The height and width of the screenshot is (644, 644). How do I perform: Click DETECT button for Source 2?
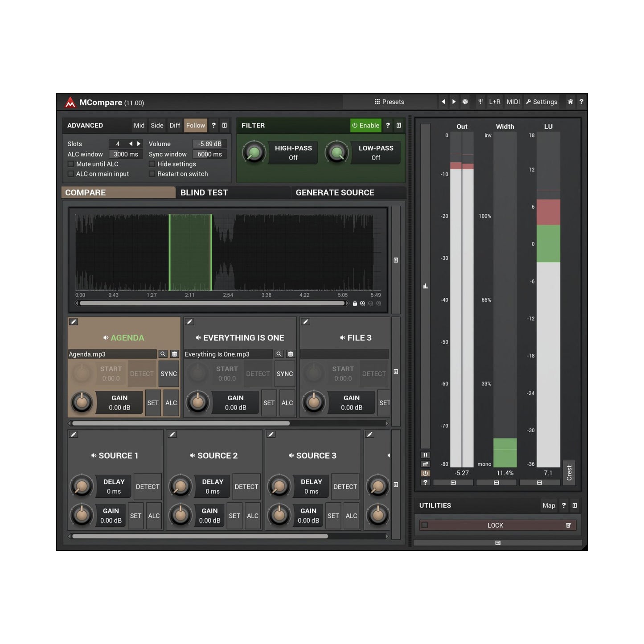click(246, 487)
